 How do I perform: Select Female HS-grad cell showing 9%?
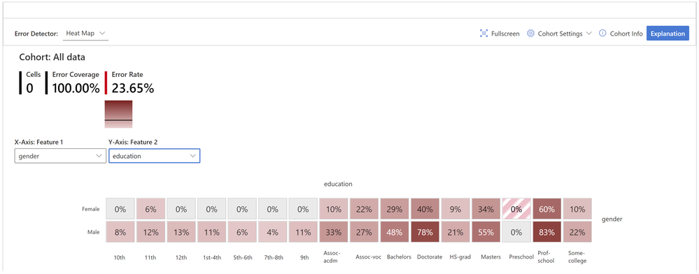(x=456, y=209)
